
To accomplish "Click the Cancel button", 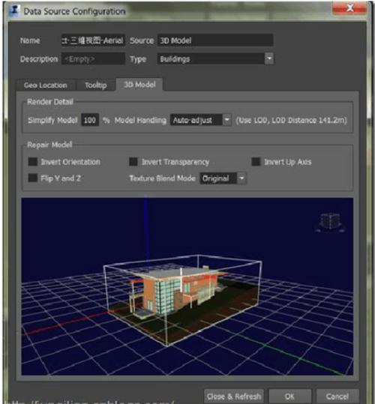I will pos(337,397).
